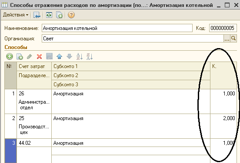Open help with the question mark icon

tap(71, 15)
